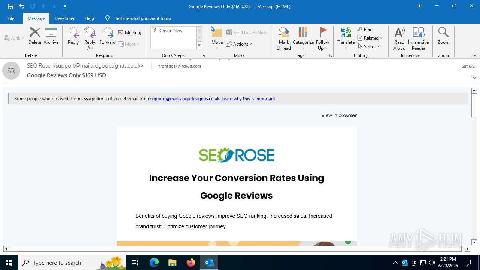Collapse the ribbon
The image size is (480, 270).
click(x=475, y=56)
